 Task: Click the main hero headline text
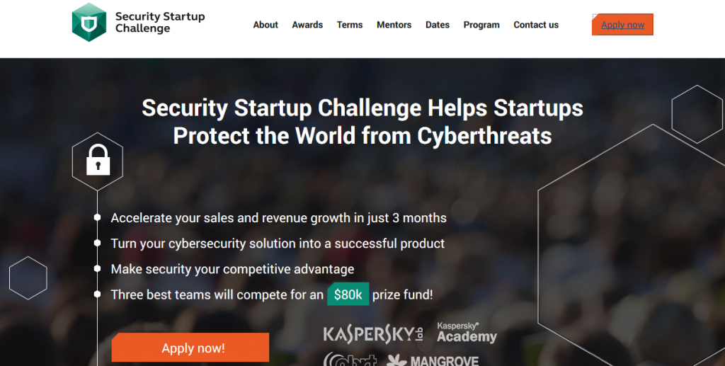tap(362, 122)
